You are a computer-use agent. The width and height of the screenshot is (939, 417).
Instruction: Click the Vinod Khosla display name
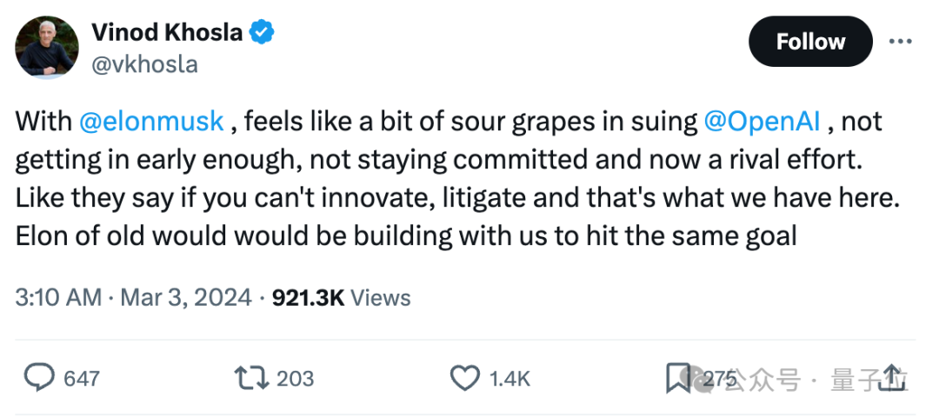[x=169, y=33]
